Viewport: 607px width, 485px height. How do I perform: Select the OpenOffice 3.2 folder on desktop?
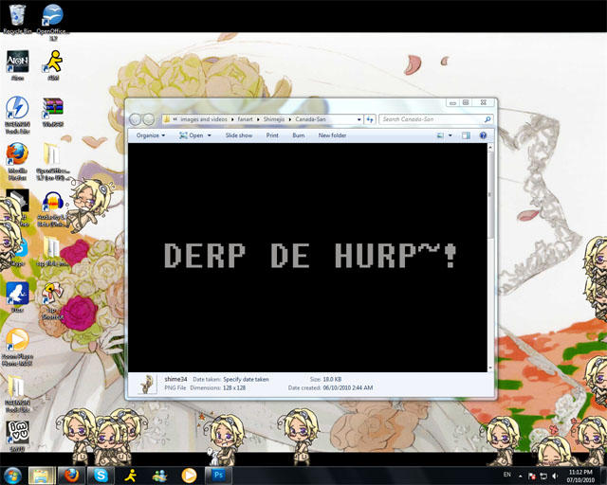click(x=53, y=161)
